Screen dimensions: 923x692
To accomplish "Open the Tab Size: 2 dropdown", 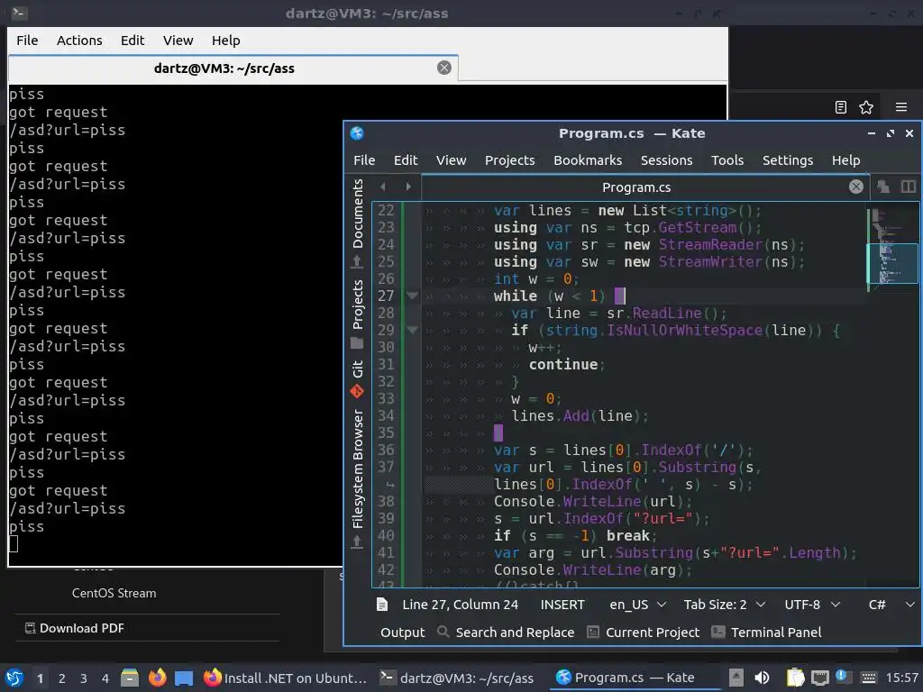I will pos(725,605).
